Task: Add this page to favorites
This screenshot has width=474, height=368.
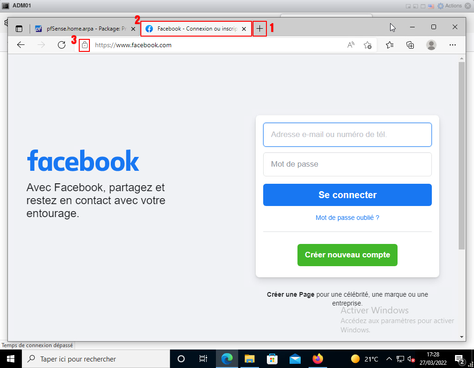Action: [x=367, y=45]
